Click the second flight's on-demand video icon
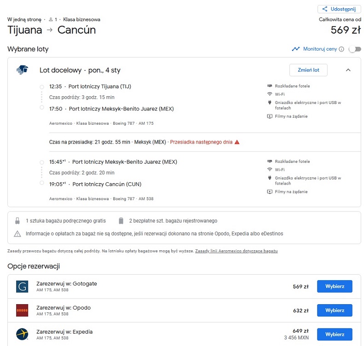Viewport: 364px width, 346px height. pos(270,192)
